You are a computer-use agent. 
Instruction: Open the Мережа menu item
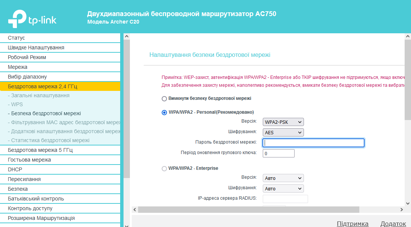coord(60,67)
